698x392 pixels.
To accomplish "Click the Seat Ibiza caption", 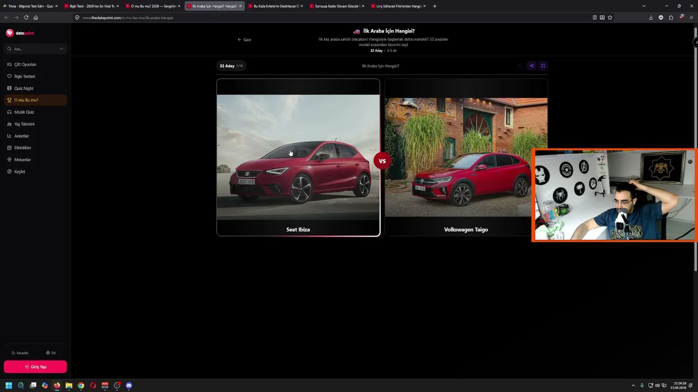I will pos(298,230).
